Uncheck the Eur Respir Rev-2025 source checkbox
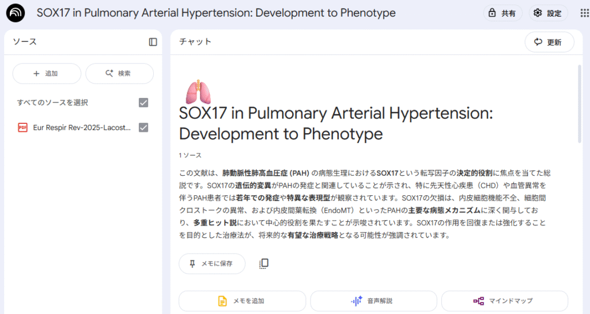Viewport: 590px width, 314px height. click(x=143, y=127)
